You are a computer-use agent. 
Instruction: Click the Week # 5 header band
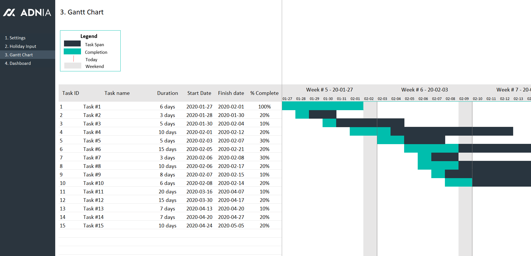(x=329, y=89)
